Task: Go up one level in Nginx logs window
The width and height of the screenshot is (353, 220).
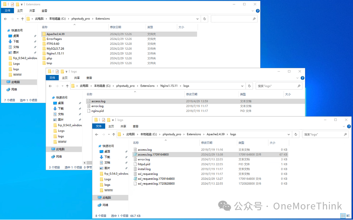Action: point(67,86)
